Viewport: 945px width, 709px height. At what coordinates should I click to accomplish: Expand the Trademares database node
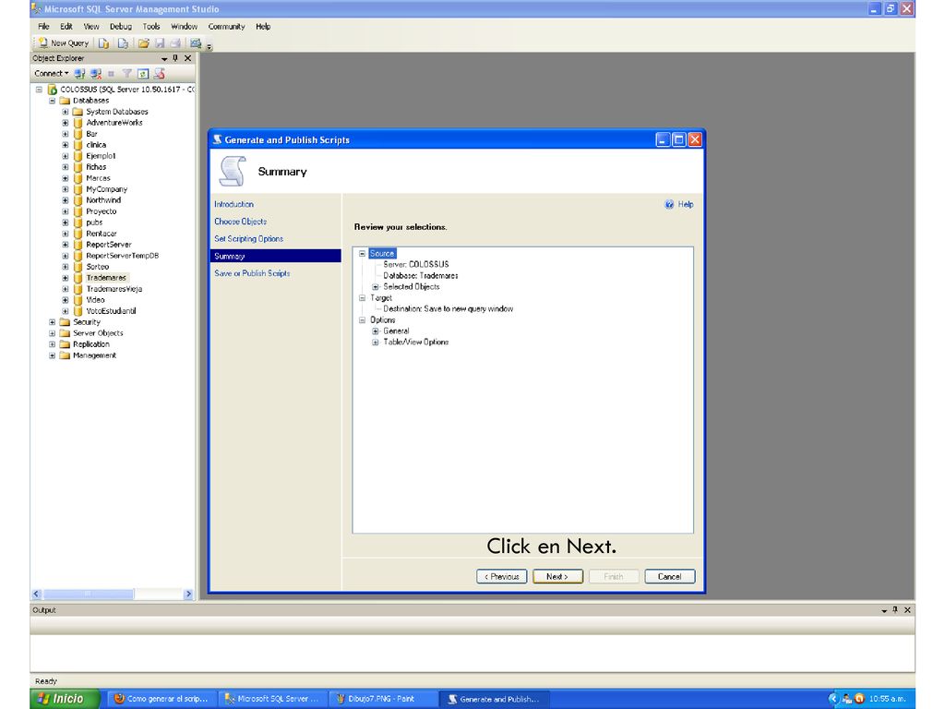(x=66, y=278)
